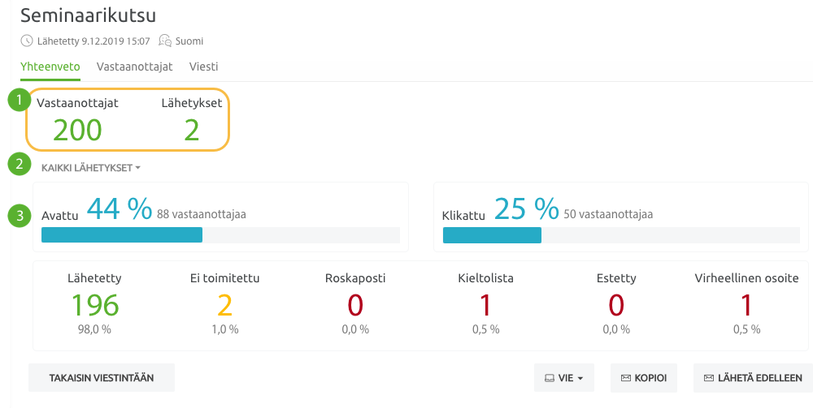The width and height of the screenshot is (813, 408).
Task: Click the clock icon beside Lähetetty date
Action: tap(27, 41)
